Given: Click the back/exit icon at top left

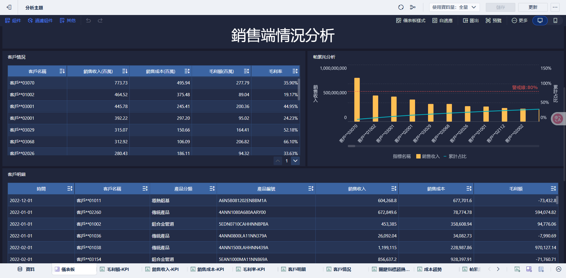Looking at the screenshot, I should (9, 7).
